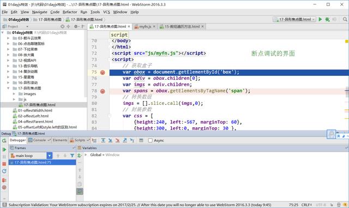Expand the 07-下拉菜单 folder
Viewport: 349px width, 208px height.
tap(8, 49)
